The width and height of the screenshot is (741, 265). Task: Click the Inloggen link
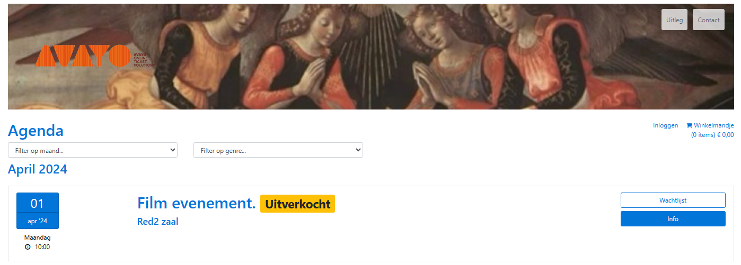click(666, 125)
